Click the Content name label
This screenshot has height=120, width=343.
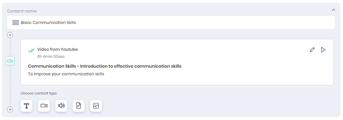pos(22,11)
